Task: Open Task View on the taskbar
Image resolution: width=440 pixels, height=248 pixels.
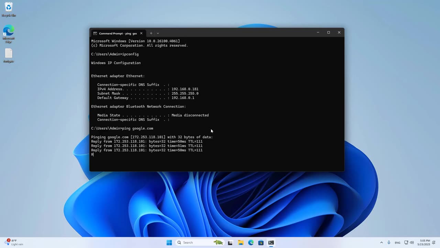Action: point(230,242)
